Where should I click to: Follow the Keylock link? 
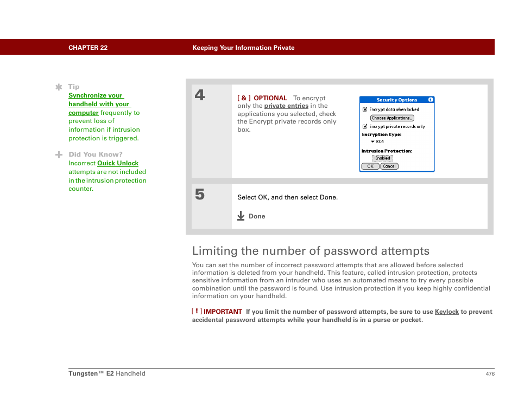[x=447, y=312]
